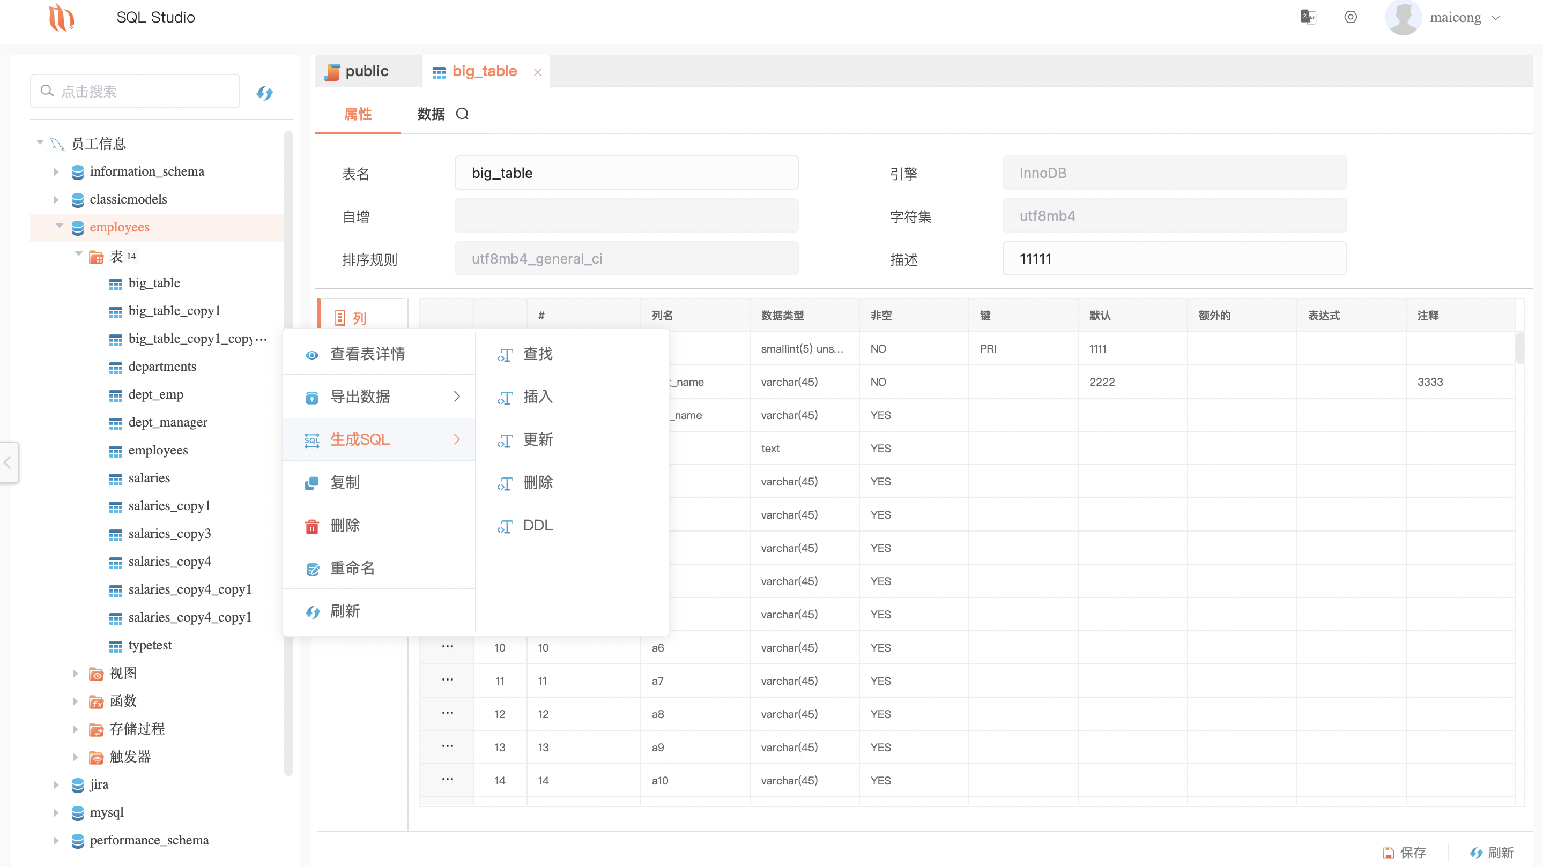Click the language switcher icon in the header

[x=1309, y=17]
